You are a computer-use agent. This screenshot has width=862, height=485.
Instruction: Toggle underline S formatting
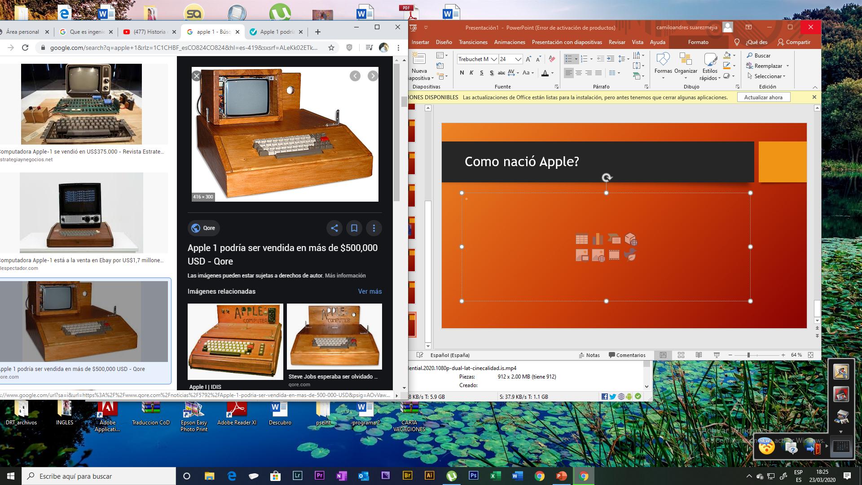481,73
